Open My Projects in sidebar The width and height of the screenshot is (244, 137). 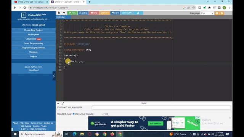point(34,35)
